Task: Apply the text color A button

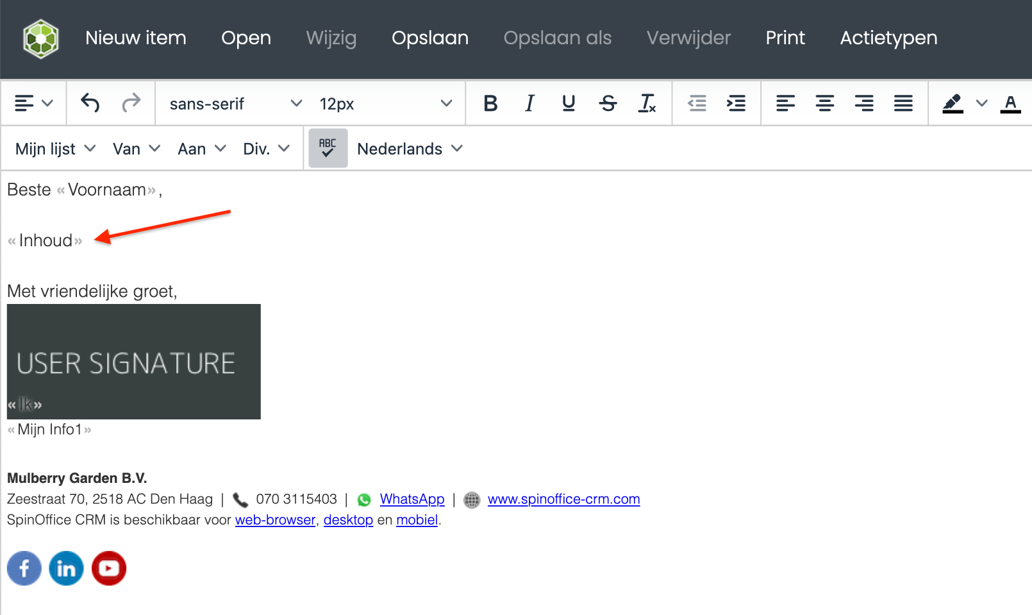Action: point(1010,103)
